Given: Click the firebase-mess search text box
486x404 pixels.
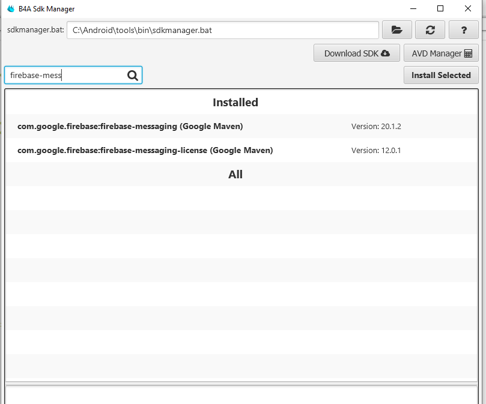Looking at the screenshot, I should [73, 75].
